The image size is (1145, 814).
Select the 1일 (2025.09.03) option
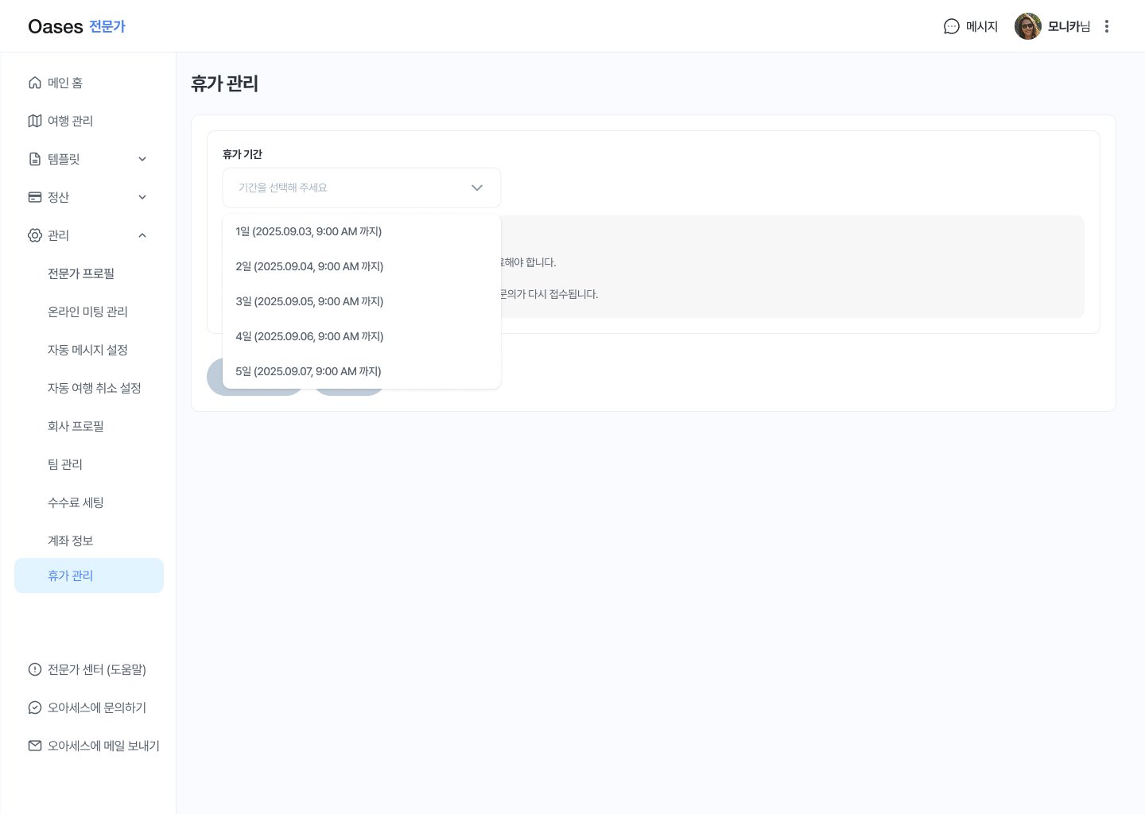pos(309,231)
